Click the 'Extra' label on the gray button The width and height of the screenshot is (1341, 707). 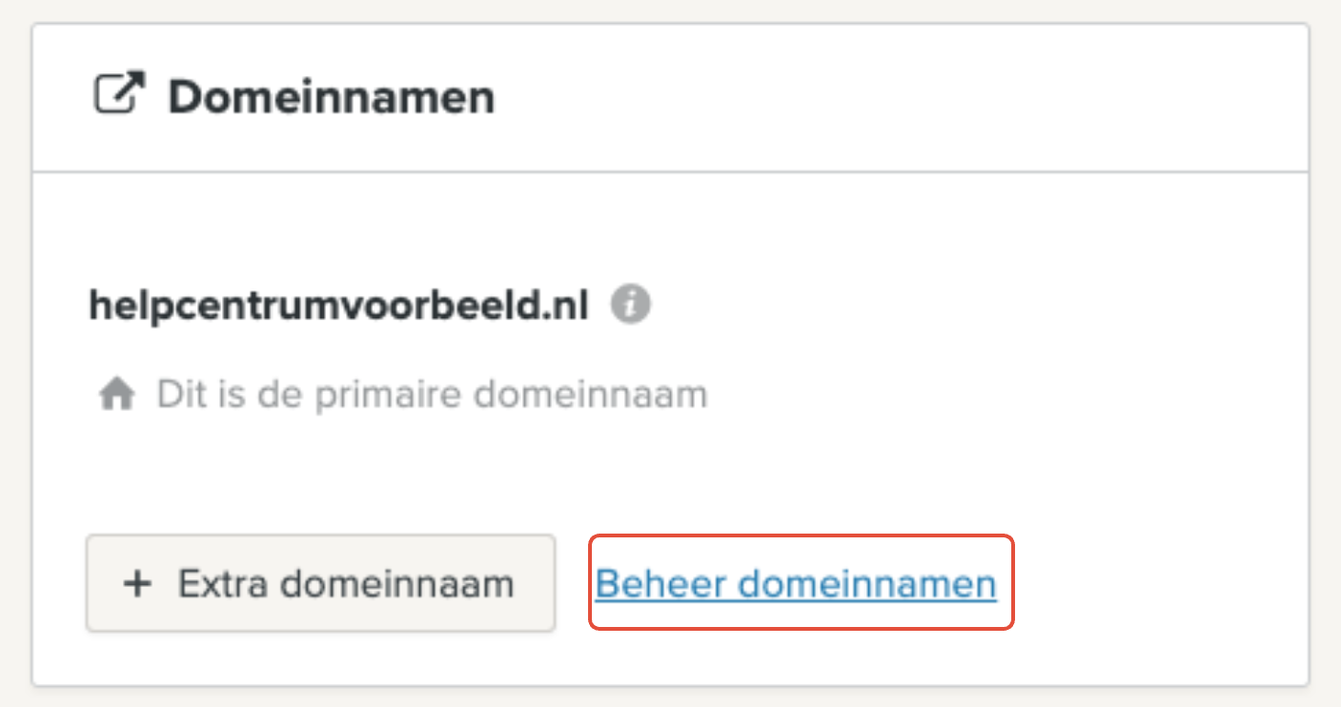pos(225,583)
